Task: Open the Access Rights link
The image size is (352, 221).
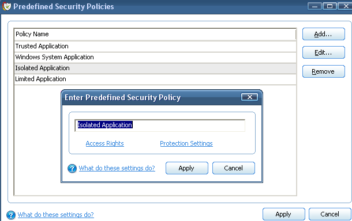Action: pyautogui.click(x=104, y=143)
